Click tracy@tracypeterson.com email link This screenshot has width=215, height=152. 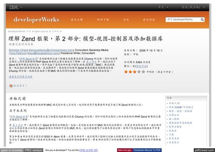[x=43, y=53]
